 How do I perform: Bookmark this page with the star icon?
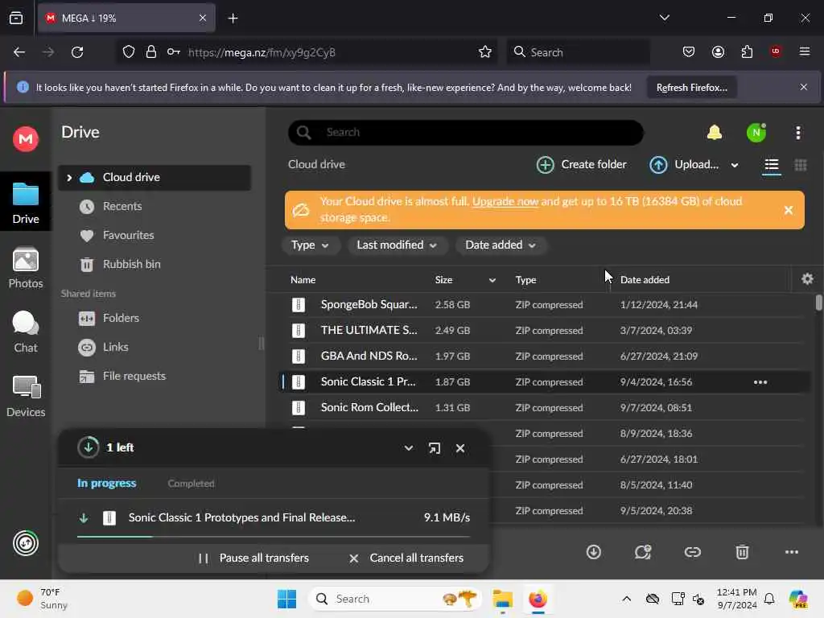(x=484, y=52)
